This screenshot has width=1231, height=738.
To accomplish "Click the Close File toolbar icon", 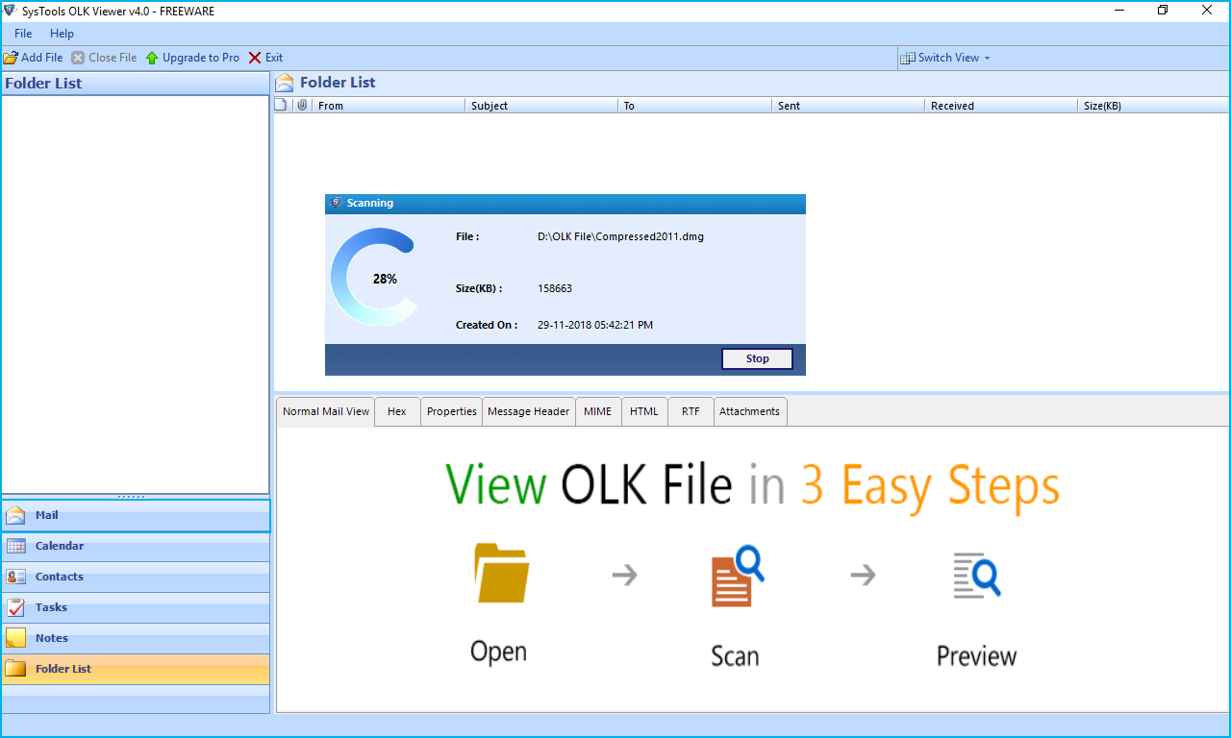I will (78, 58).
